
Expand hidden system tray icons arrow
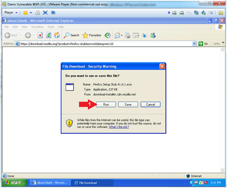(x=191, y=183)
